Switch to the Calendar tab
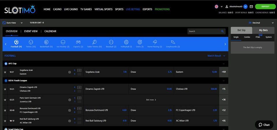 [x=50, y=31]
